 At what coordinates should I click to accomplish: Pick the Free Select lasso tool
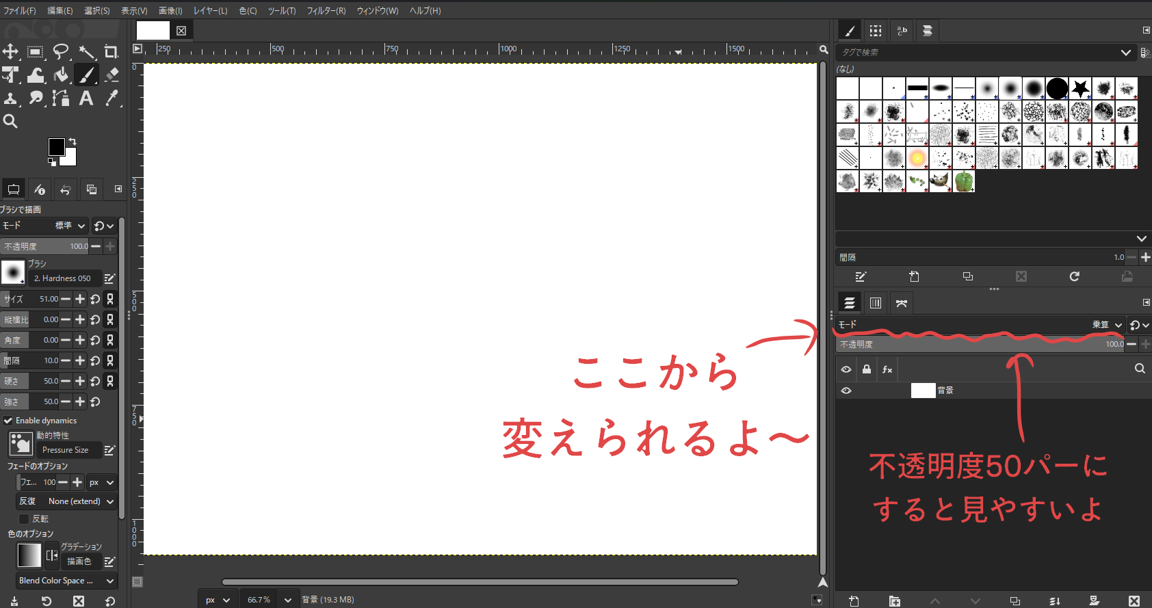point(61,52)
